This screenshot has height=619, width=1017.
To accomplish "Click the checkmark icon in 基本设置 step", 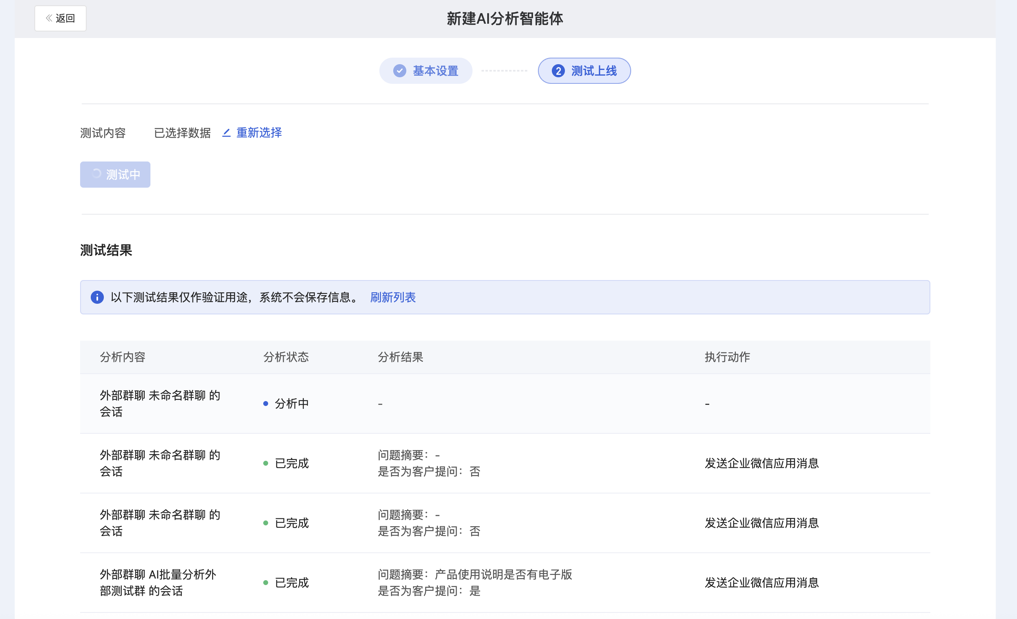I will [399, 71].
